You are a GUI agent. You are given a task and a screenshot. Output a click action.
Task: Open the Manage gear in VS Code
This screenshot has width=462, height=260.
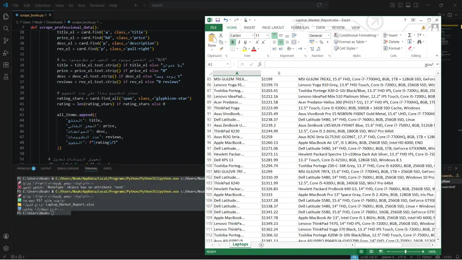coord(6,248)
